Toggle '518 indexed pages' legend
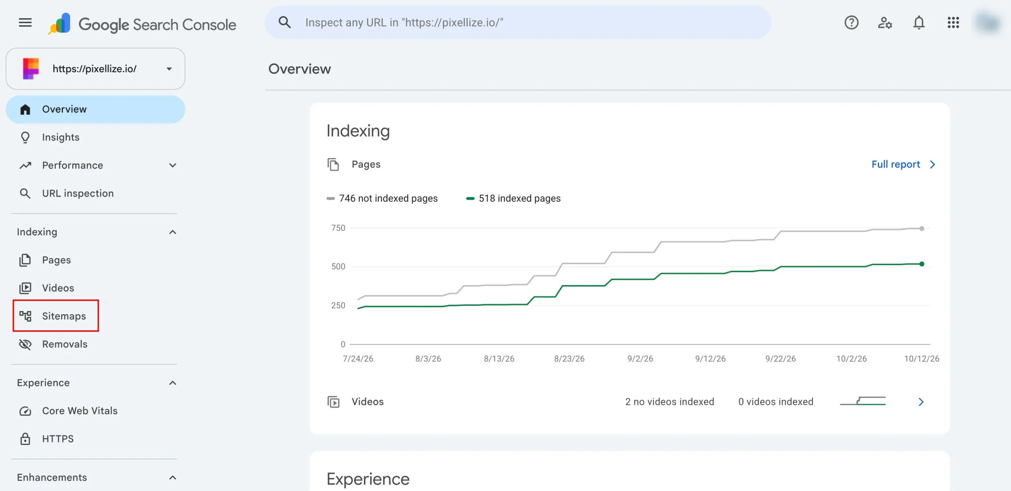The height and width of the screenshot is (491, 1011). click(513, 198)
